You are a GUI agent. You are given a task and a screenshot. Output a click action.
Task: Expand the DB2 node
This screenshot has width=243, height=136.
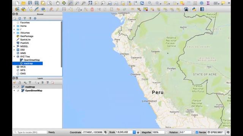pyautogui.click(x=14, y=50)
